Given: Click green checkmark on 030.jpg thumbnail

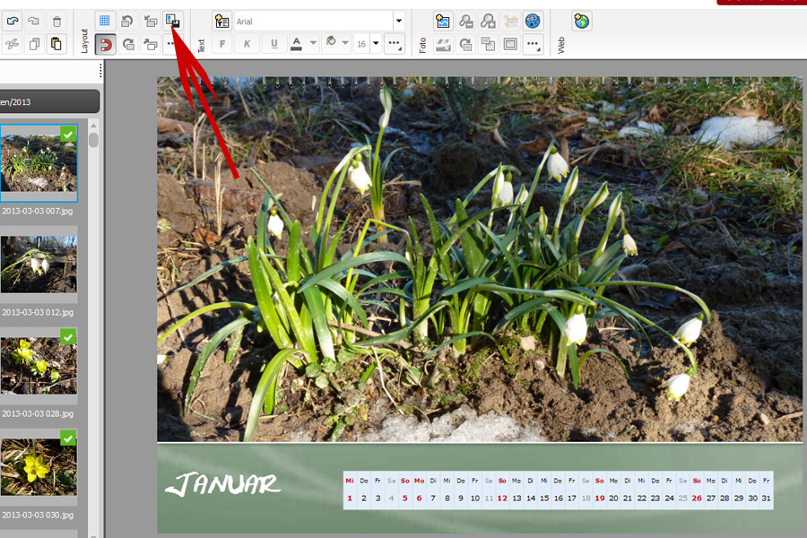Looking at the screenshot, I should click(x=68, y=438).
